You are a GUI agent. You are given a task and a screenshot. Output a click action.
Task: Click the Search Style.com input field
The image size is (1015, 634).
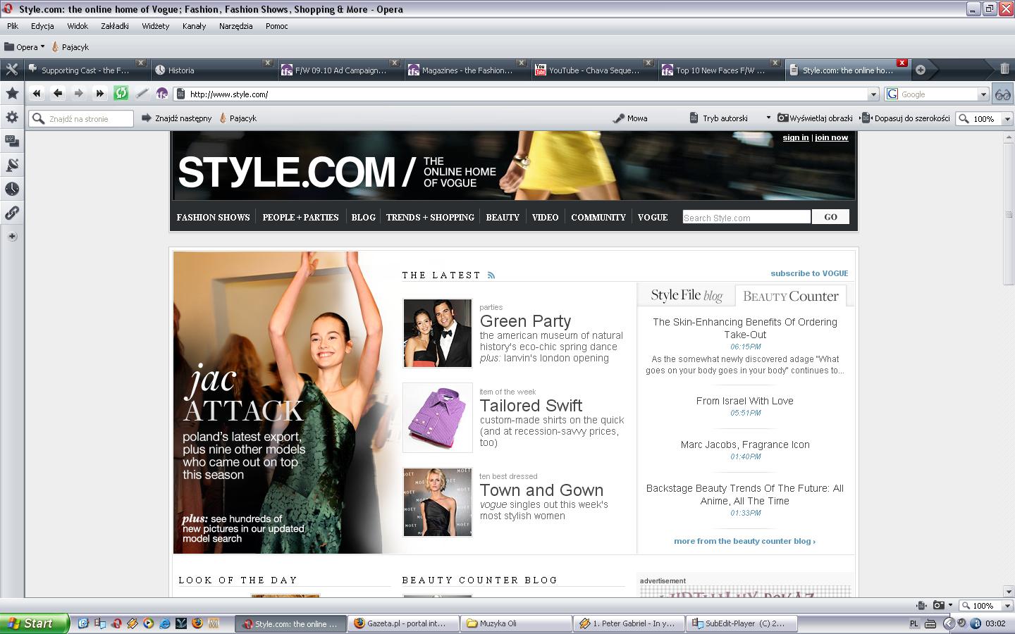(x=746, y=218)
